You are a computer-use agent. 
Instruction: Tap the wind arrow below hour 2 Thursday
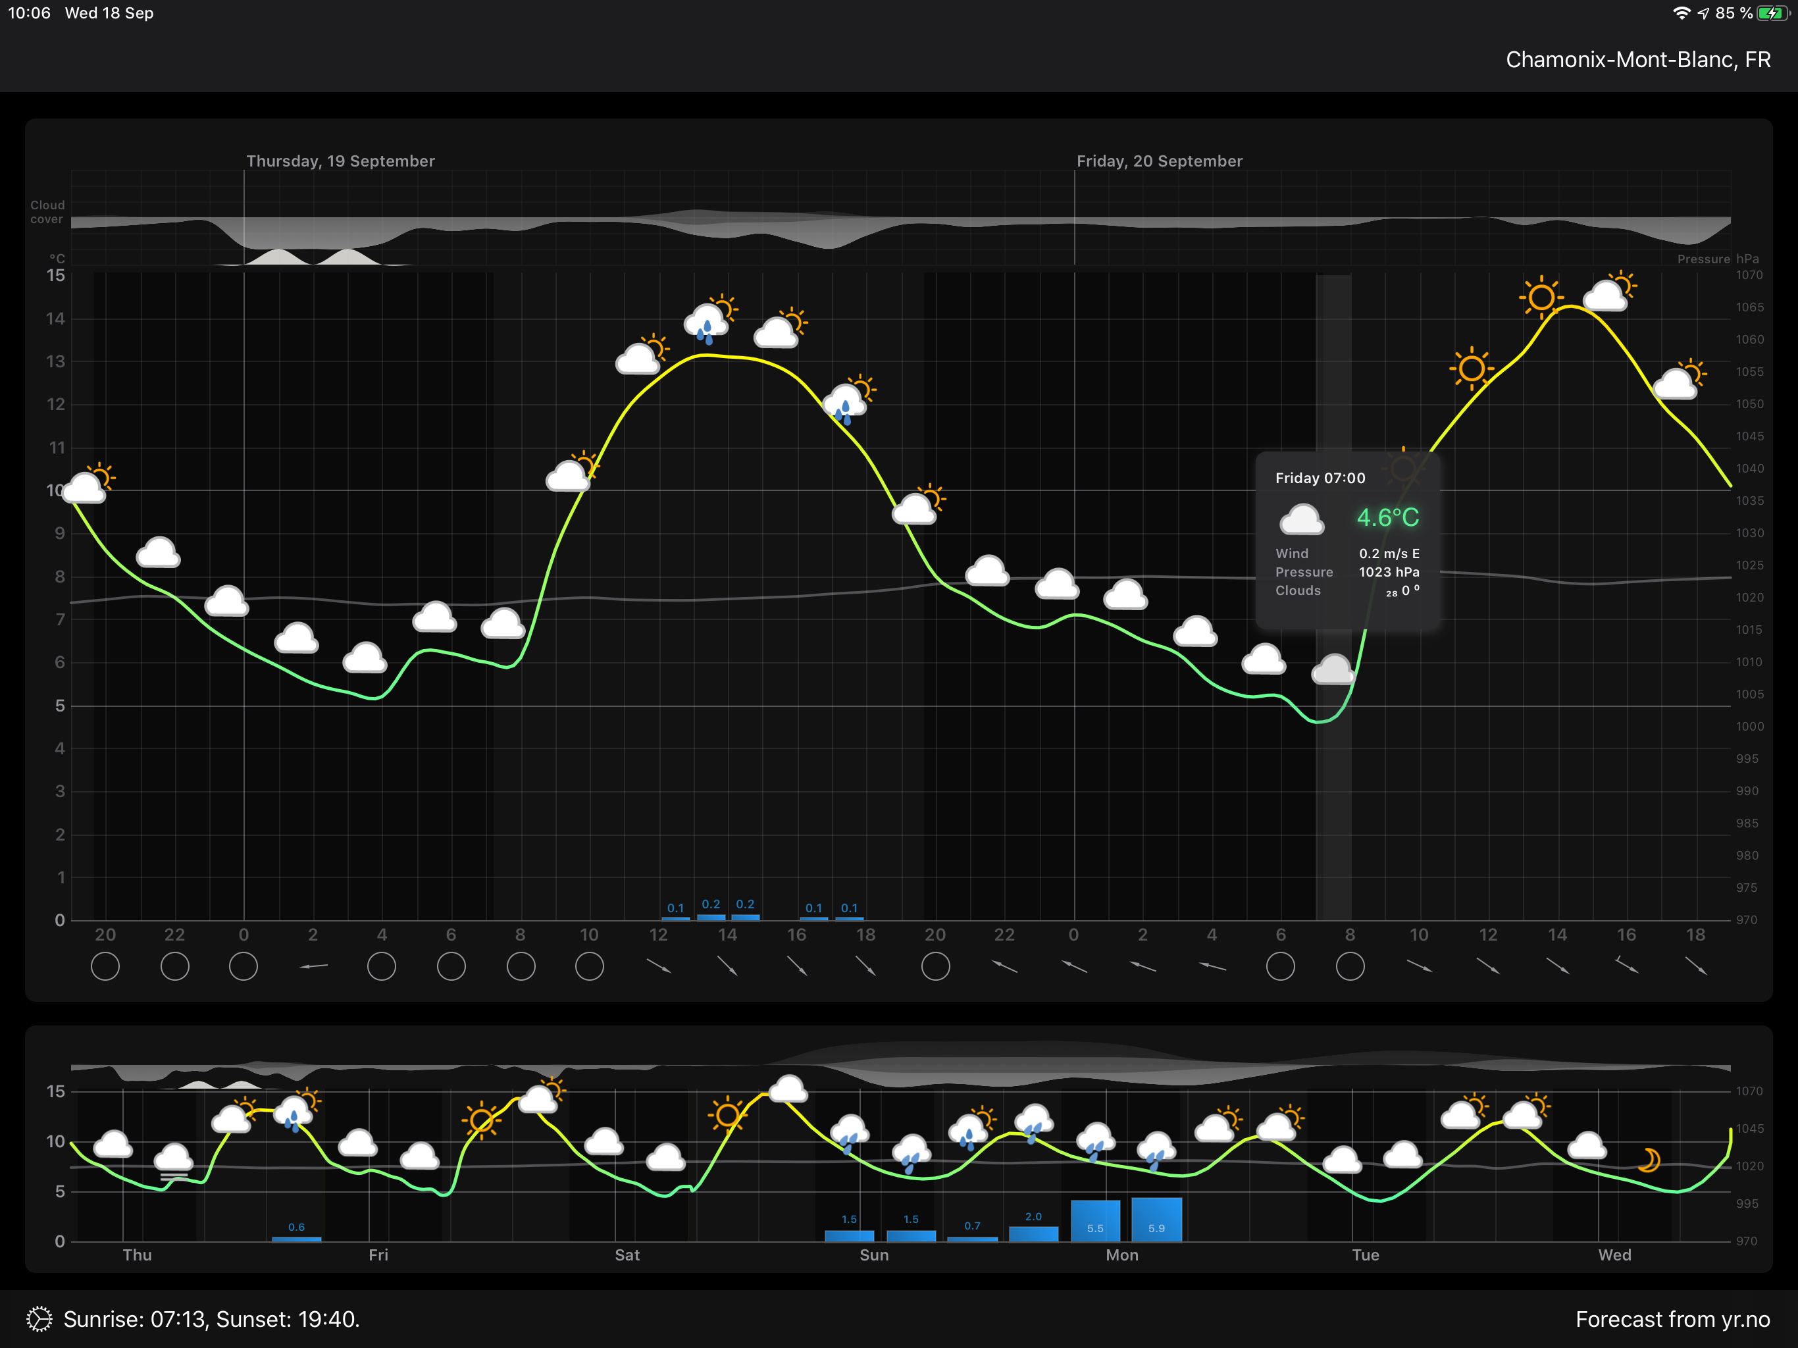point(313,967)
